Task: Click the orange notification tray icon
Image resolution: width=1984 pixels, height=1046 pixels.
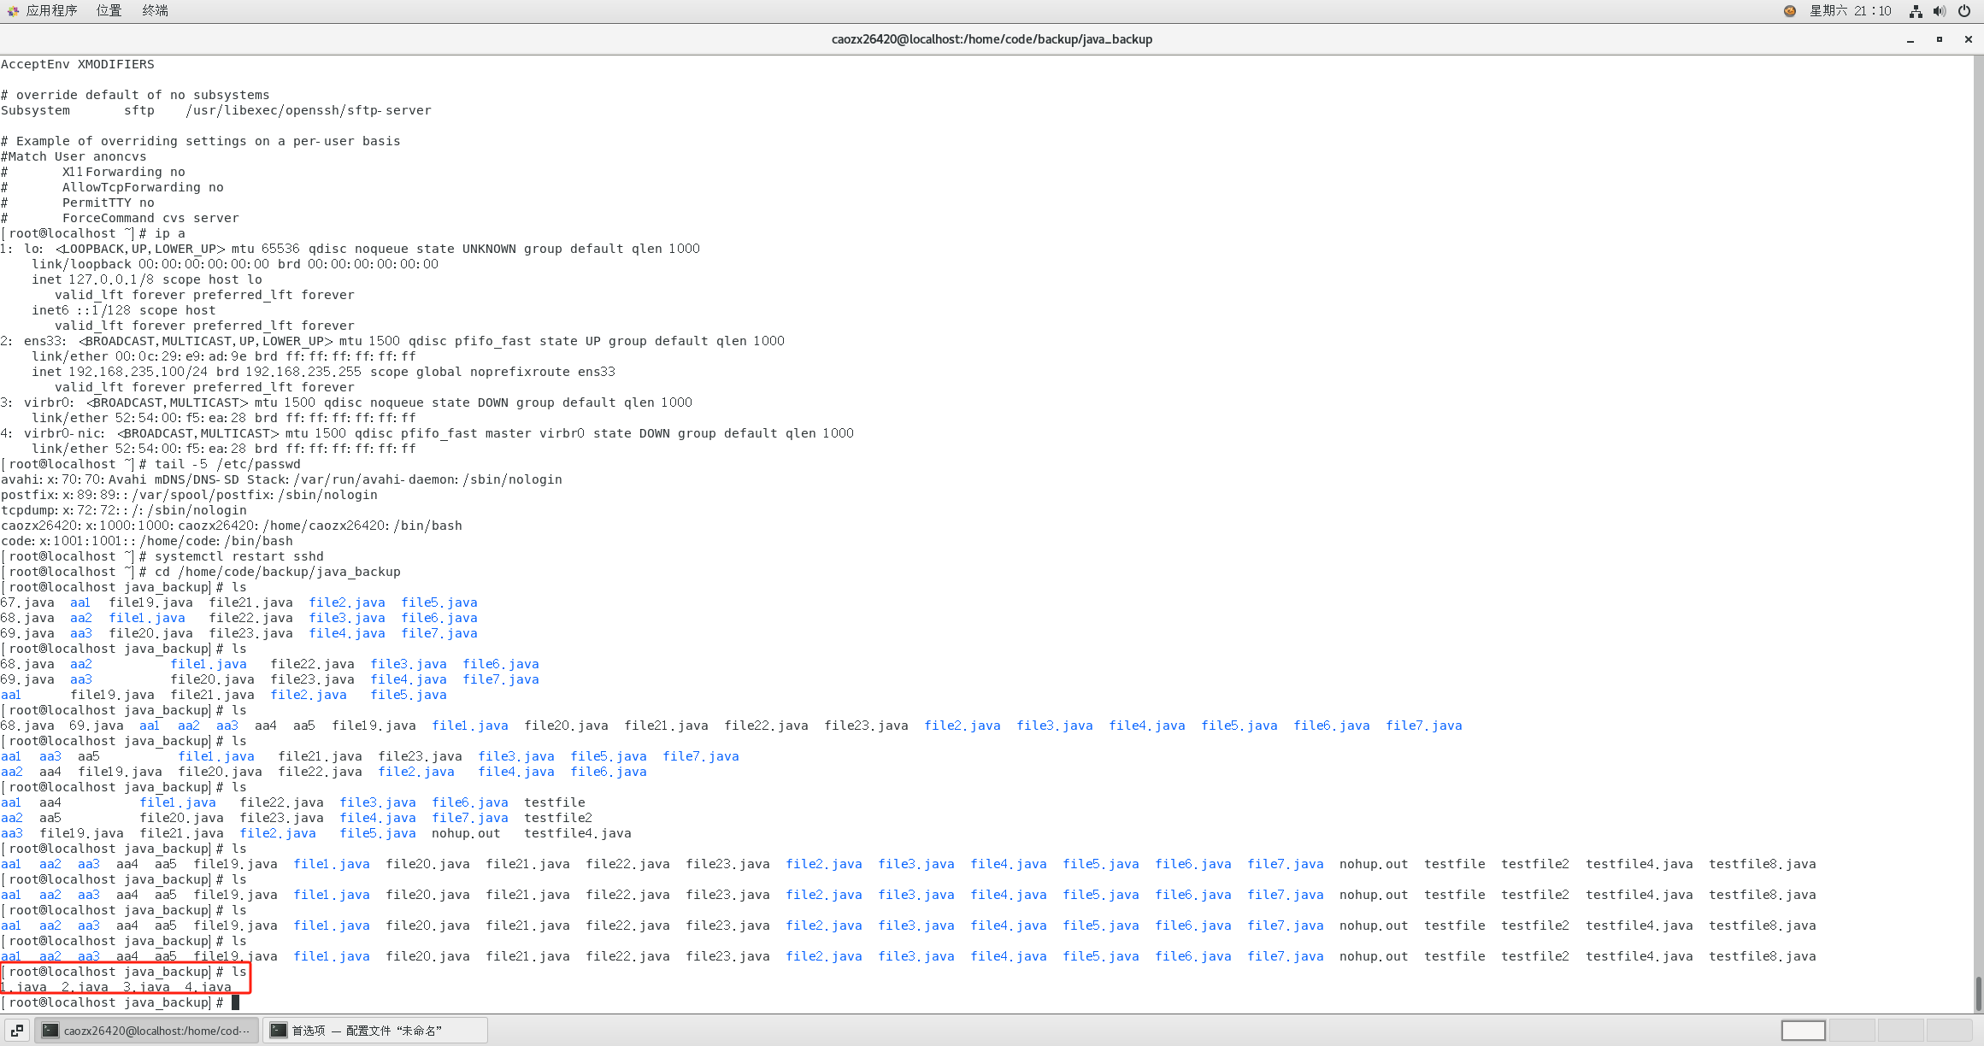Action: 1789,11
